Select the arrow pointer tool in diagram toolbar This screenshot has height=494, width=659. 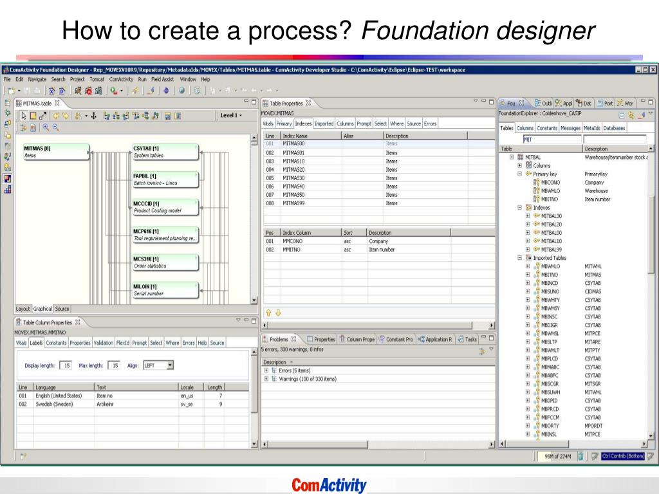24,116
